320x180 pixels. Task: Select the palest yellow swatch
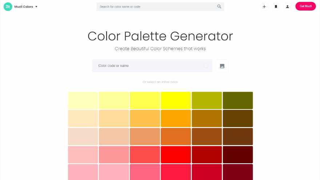(x=83, y=100)
